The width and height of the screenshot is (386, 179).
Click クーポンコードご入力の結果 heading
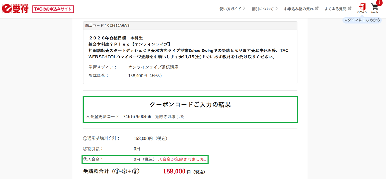pos(190,105)
